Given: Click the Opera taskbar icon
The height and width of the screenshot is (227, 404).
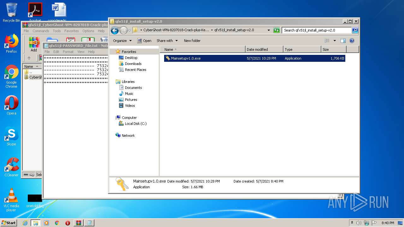Looking at the screenshot, I should [68, 223].
